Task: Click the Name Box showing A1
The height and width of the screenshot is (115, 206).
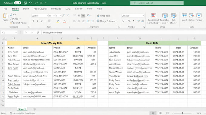Action: pyautogui.click(x=9, y=33)
